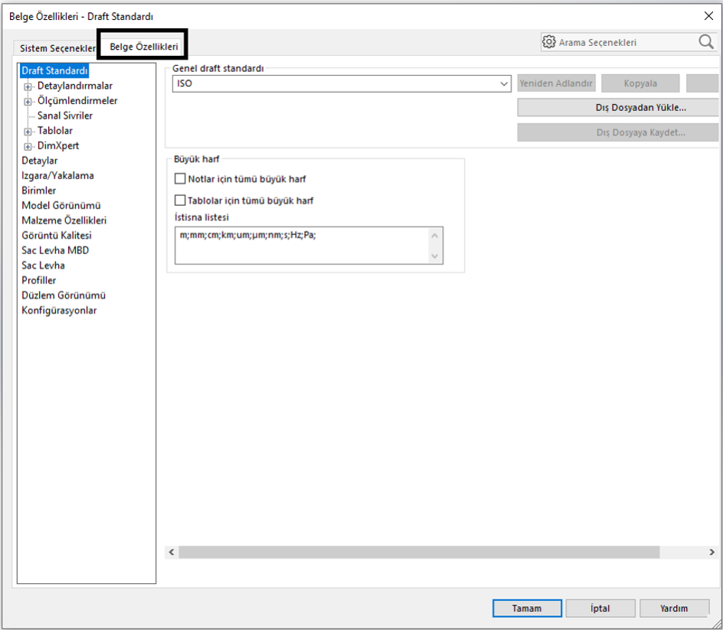The width and height of the screenshot is (723, 630).
Task: Click the İptal button
Action: pos(600,609)
